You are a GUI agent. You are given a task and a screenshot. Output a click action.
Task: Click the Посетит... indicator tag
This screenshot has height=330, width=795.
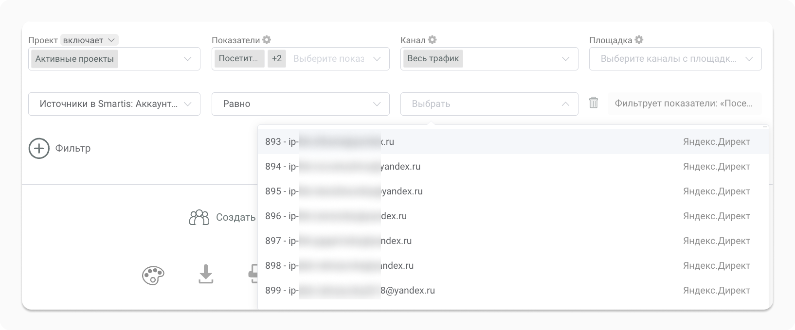pos(239,59)
